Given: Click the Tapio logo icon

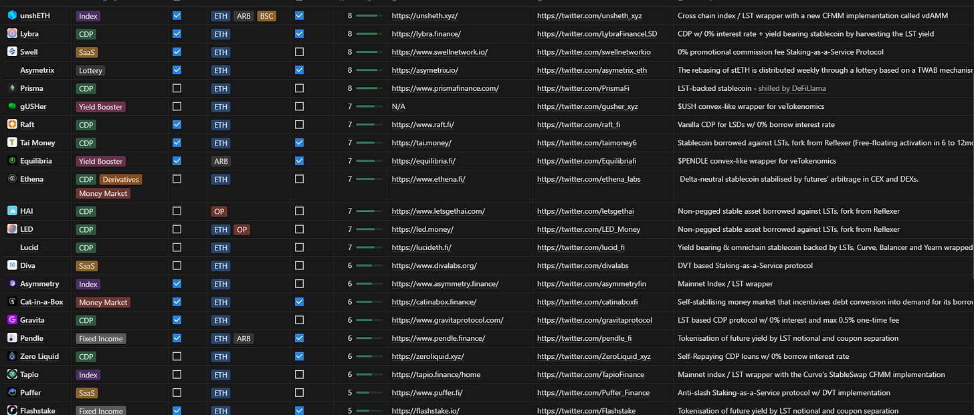Looking at the screenshot, I should pos(12,374).
